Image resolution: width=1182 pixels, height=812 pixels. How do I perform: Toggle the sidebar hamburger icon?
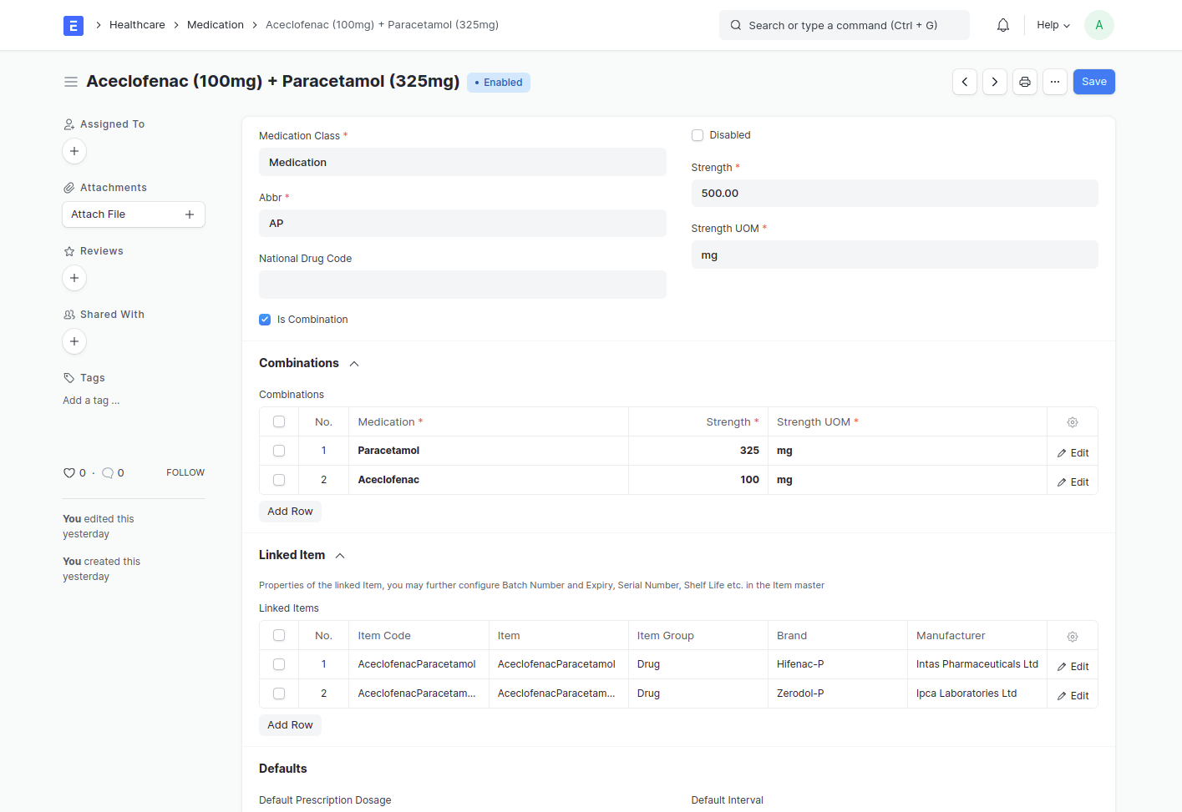pyautogui.click(x=71, y=82)
